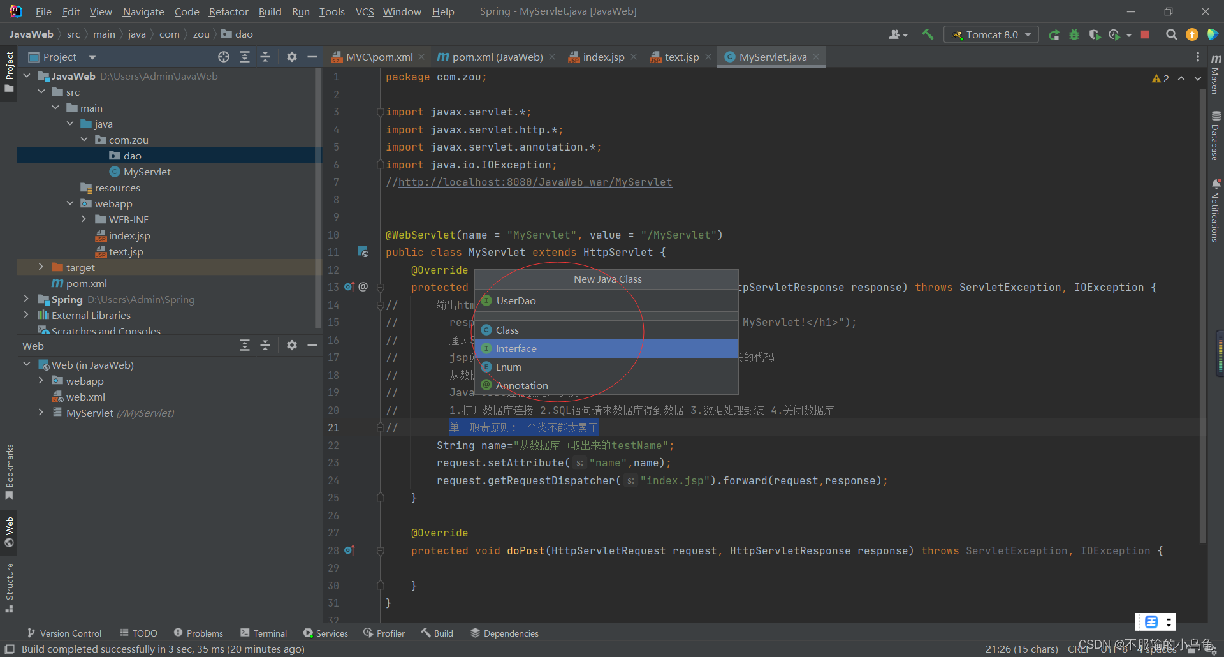Expand the Spring project node
The height and width of the screenshot is (657, 1224).
[26, 299]
